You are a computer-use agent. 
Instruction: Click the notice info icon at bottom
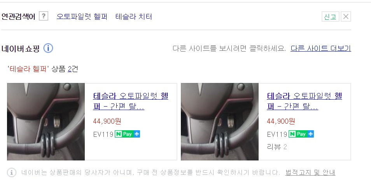(x=12, y=172)
